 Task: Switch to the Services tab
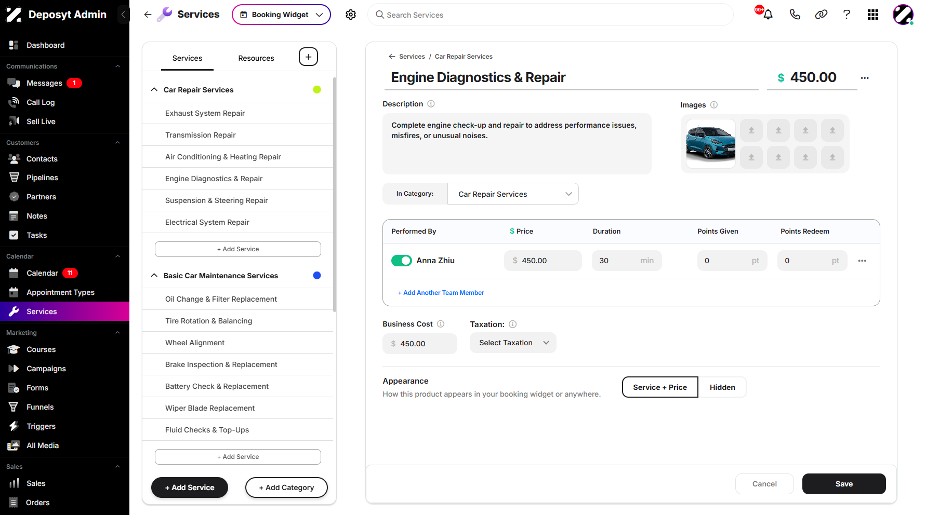187,58
